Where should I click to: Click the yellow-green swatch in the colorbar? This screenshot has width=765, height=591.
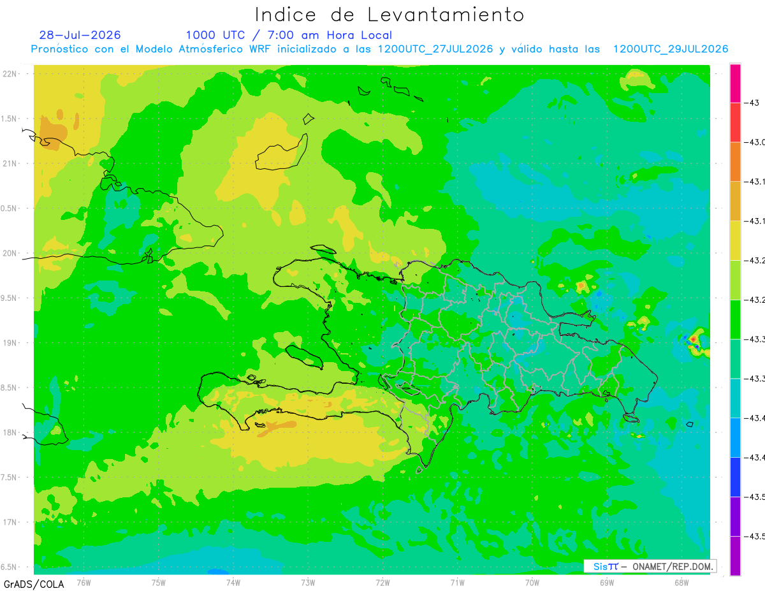click(x=735, y=280)
